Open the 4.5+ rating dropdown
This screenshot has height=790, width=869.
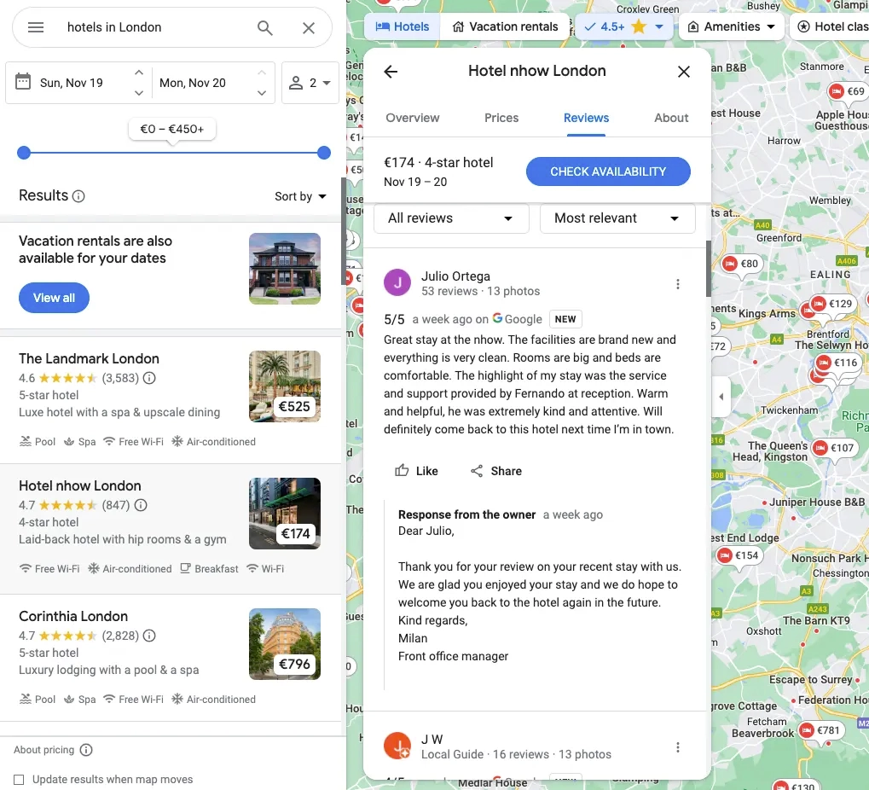624,26
